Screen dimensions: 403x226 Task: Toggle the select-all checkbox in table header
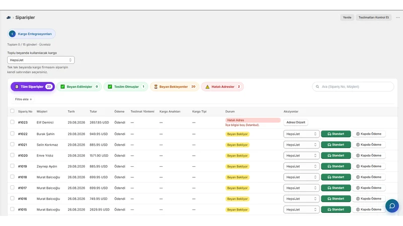(12, 111)
